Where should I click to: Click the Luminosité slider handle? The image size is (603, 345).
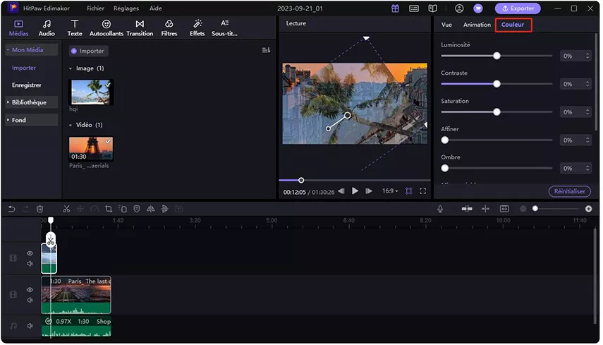(497, 56)
